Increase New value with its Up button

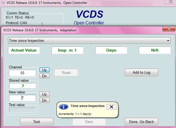44,94
